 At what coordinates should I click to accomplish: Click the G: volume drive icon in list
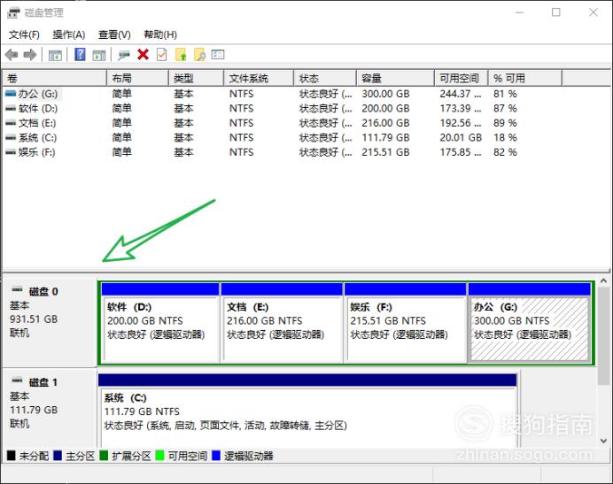pyautogui.click(x=11, y=94)
